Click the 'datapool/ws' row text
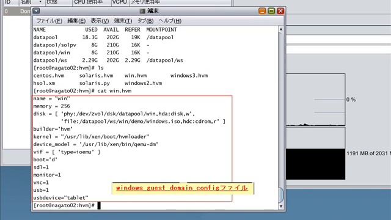391x220 pixels. click(108, 61)
